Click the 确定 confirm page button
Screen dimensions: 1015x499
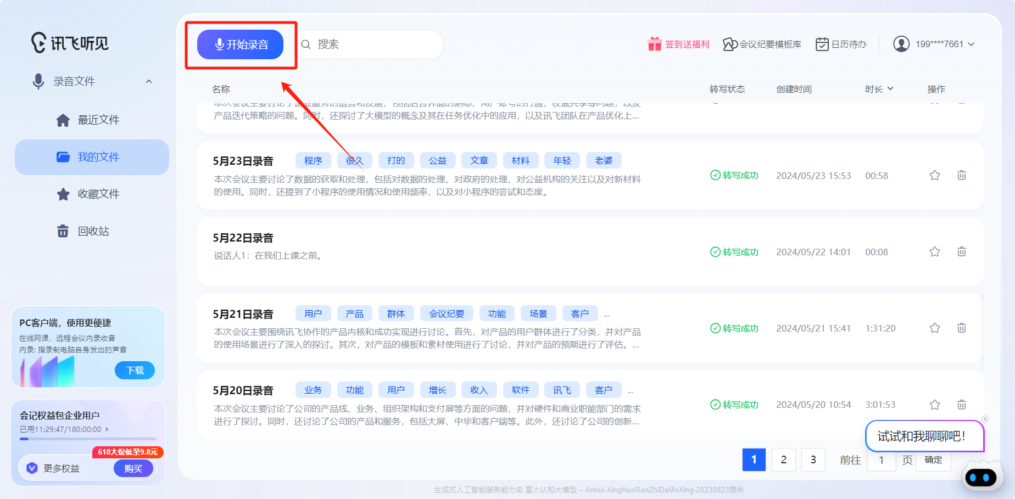point(933,460)
